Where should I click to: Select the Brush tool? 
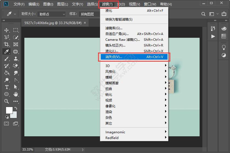(7, 59)
